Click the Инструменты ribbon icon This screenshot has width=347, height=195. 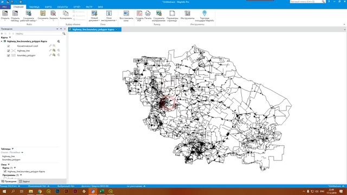point(188,16)
